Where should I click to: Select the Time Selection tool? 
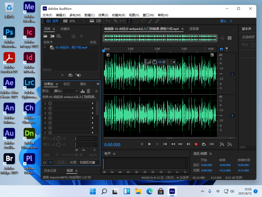pos(129,21)
